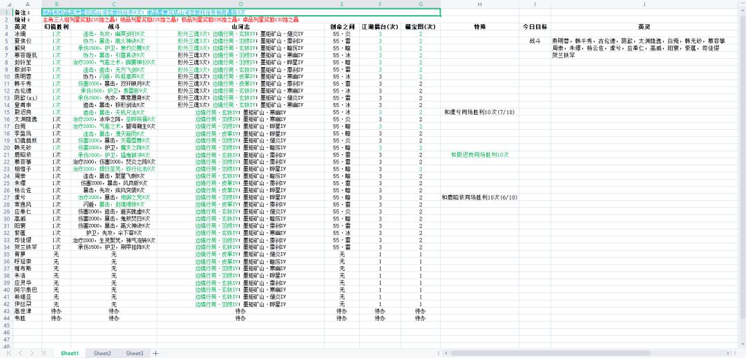Click the 贺兰铁罕 name cell in column A
This screenshot has height=358, width=746.
27,247
